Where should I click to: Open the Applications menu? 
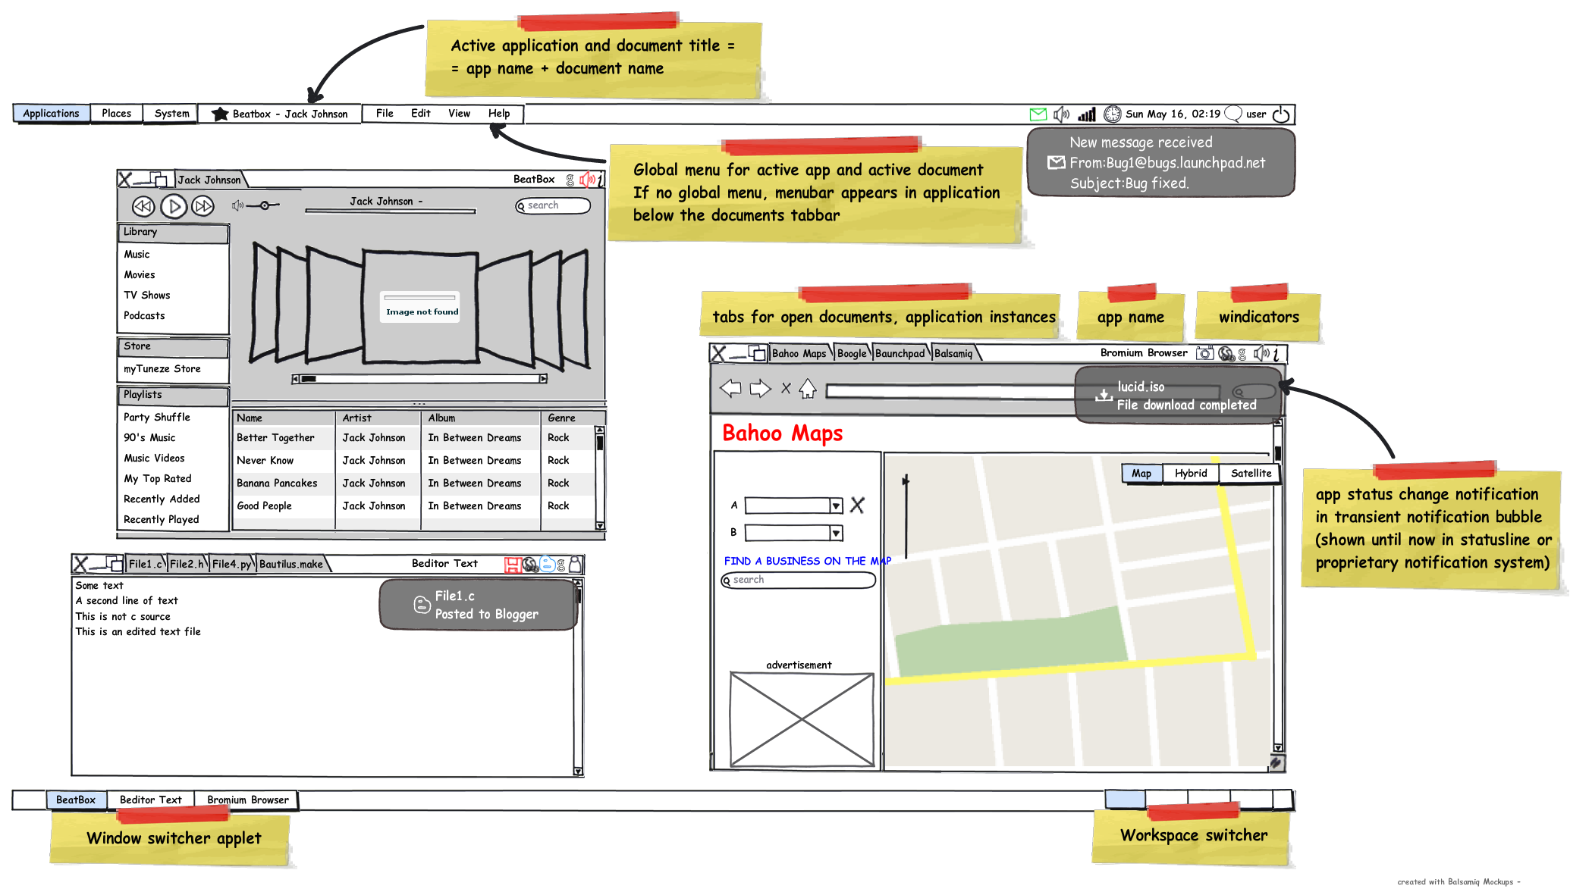click(51, 114)
